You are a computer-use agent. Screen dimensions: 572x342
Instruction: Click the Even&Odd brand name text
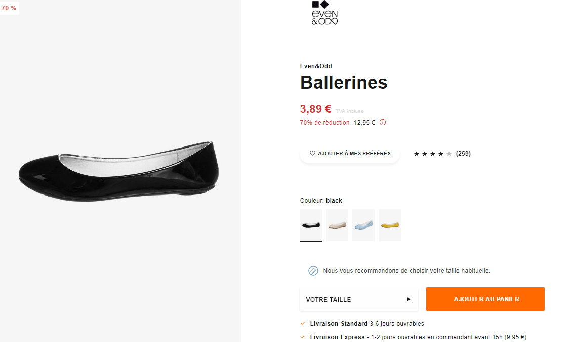pos(315,66)
